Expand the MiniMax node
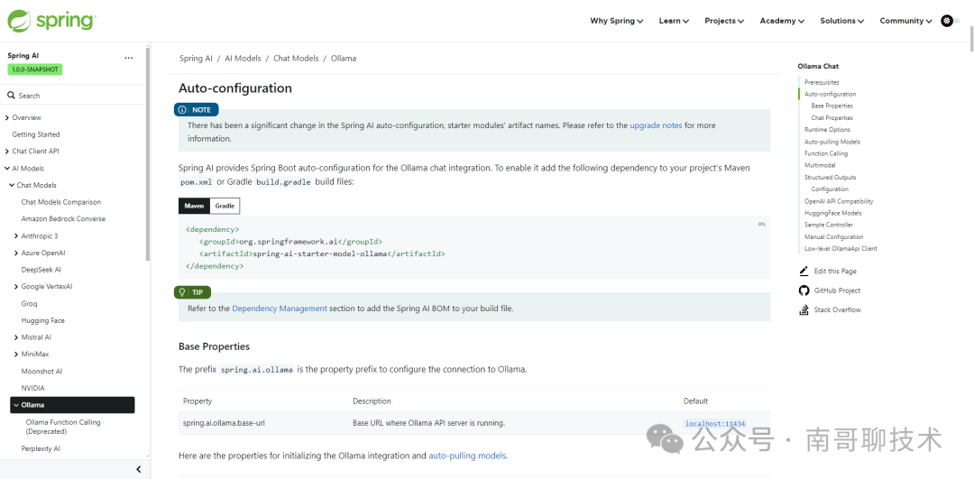The width and height of the screenshot is (974, 479). (15, 355)
